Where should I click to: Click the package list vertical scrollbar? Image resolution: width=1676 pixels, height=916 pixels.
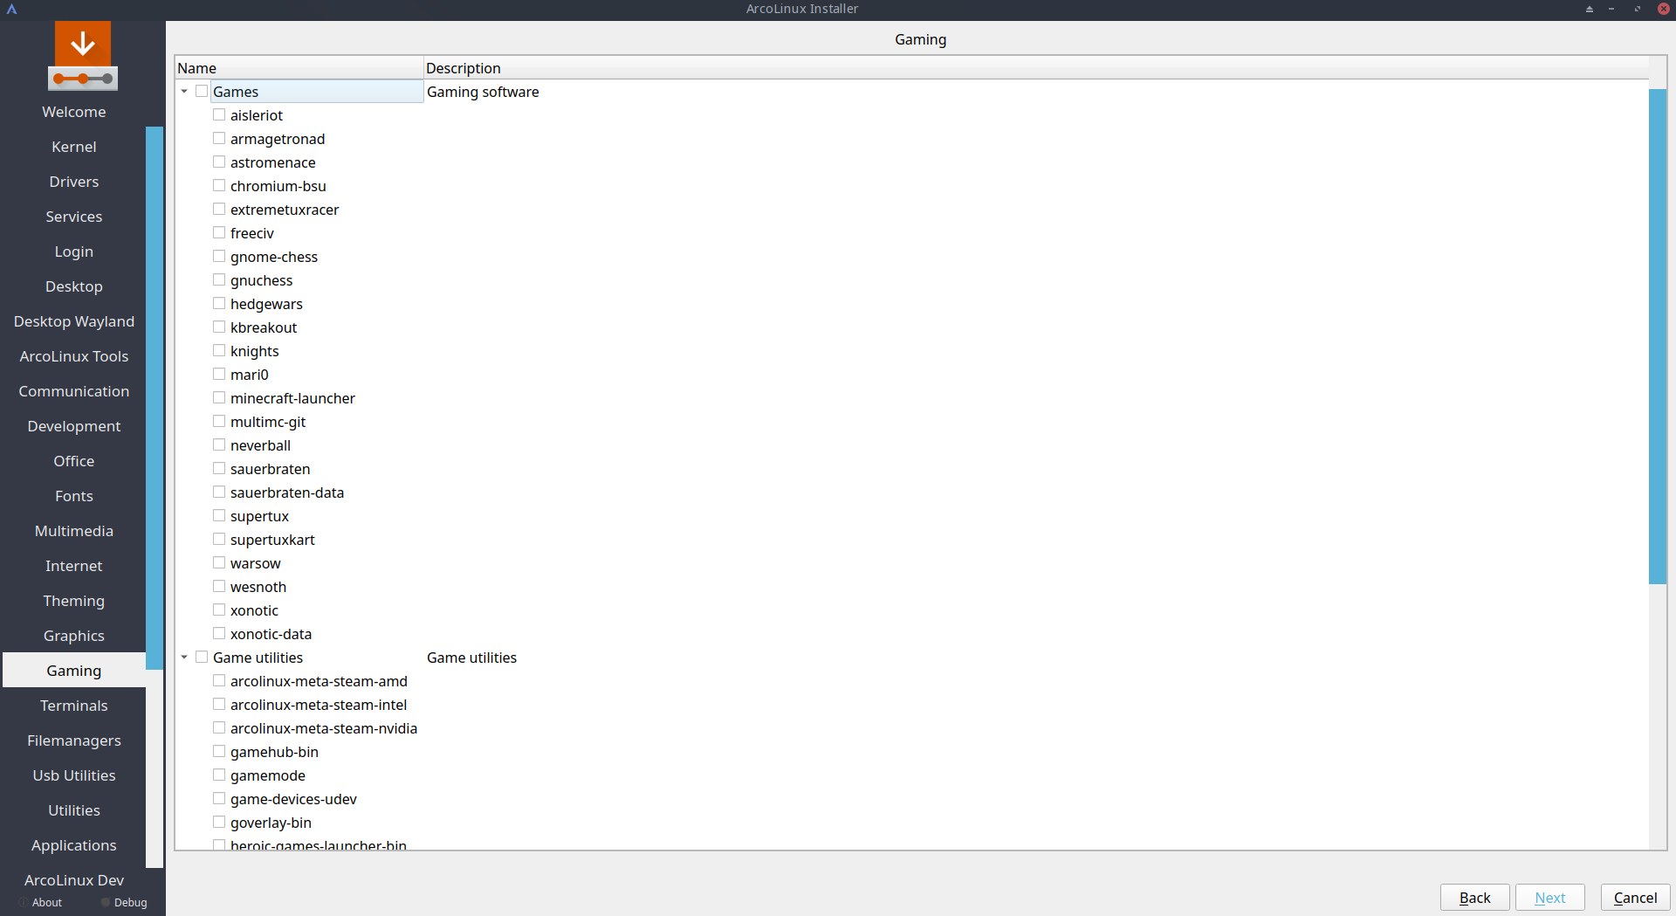coord(1658,336)
